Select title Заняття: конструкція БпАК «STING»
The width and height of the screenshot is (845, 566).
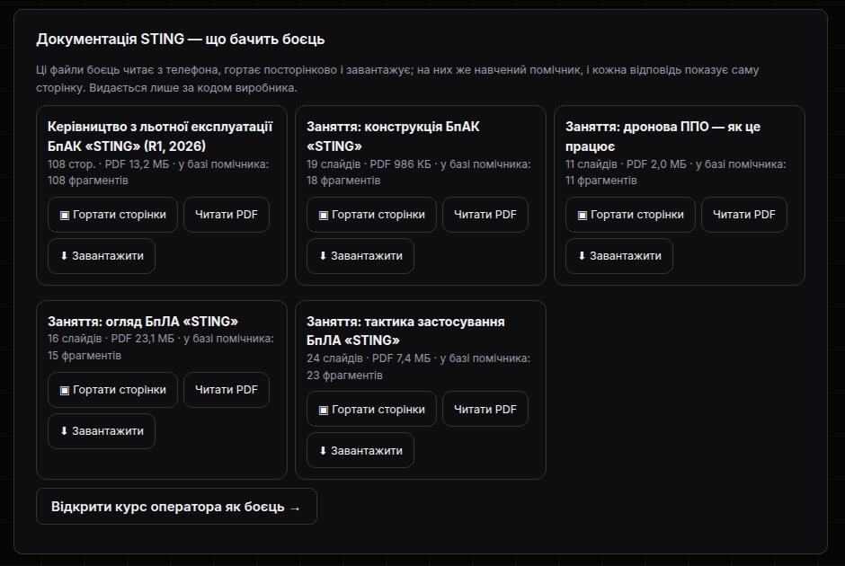(x=393, y=137)
